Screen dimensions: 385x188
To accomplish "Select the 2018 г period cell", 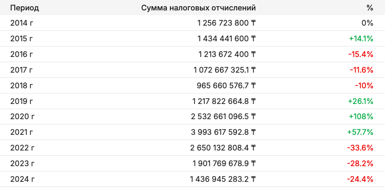I will click(x=21, y=85).
